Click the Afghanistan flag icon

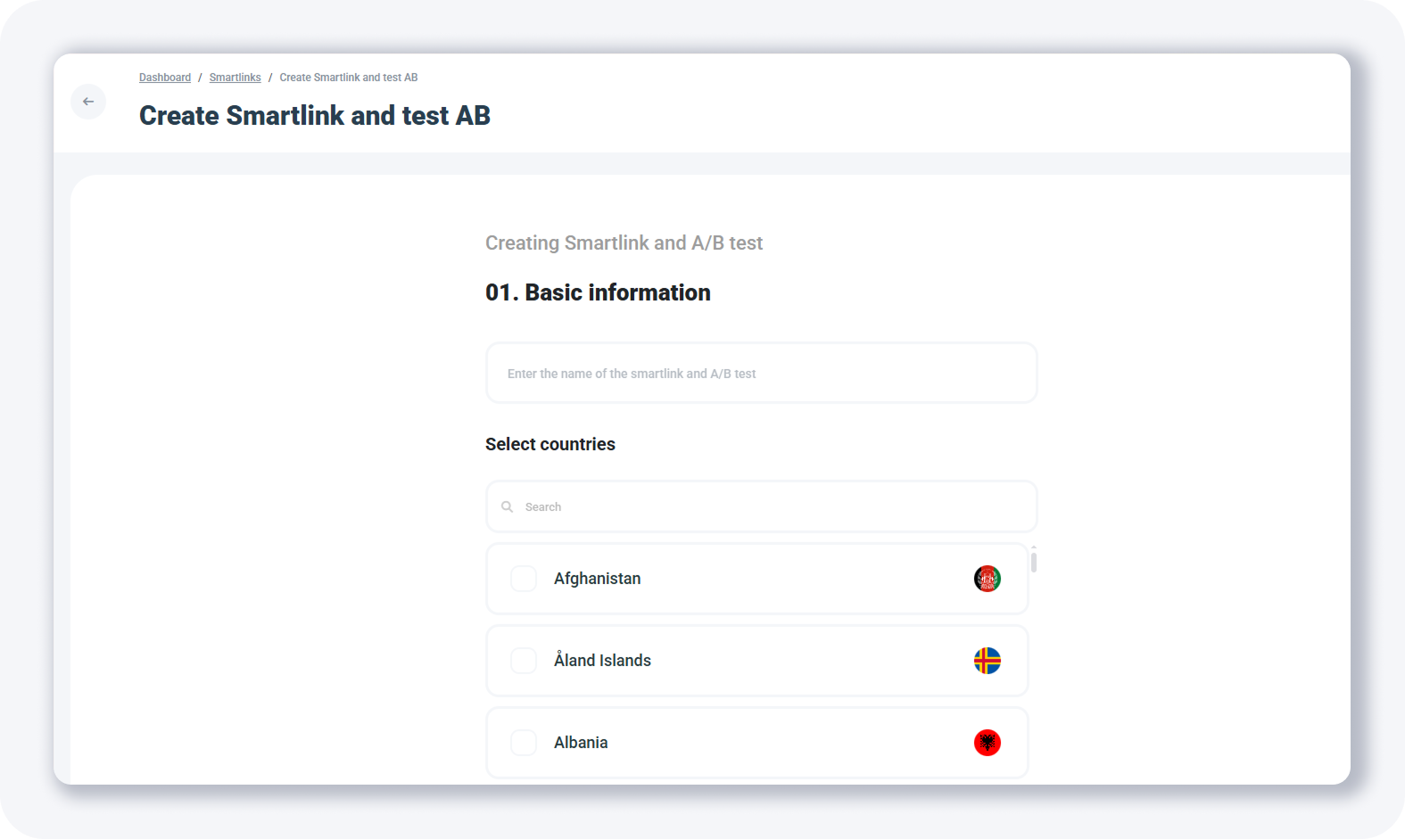pos(987,579)
